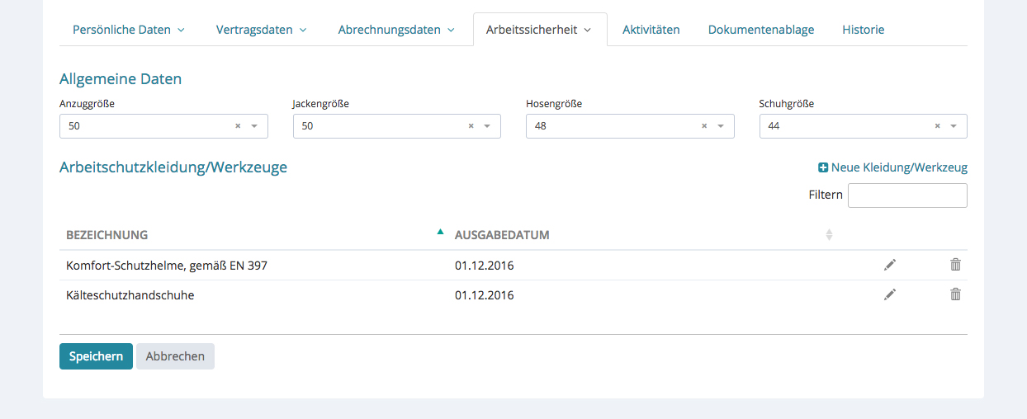Image resolution: width=1027 pixels, height=419 pixels.
Task: Sort table by Ausgabedatum column arrows
Action: tap(829, 235)
